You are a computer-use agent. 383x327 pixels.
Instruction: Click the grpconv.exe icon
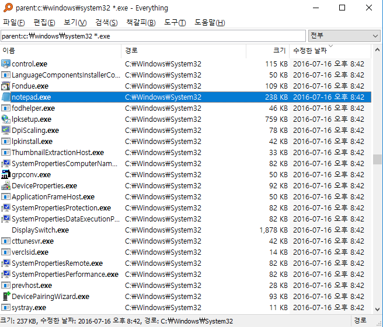pos(6,175)
